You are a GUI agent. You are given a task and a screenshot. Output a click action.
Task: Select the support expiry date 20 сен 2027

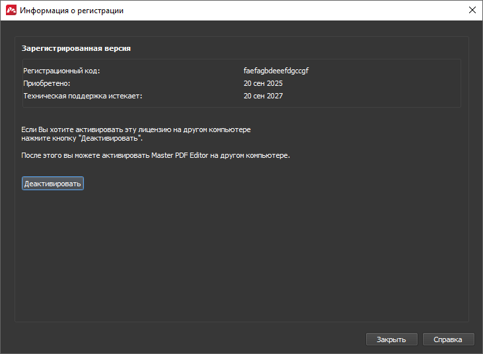[263, 96]
